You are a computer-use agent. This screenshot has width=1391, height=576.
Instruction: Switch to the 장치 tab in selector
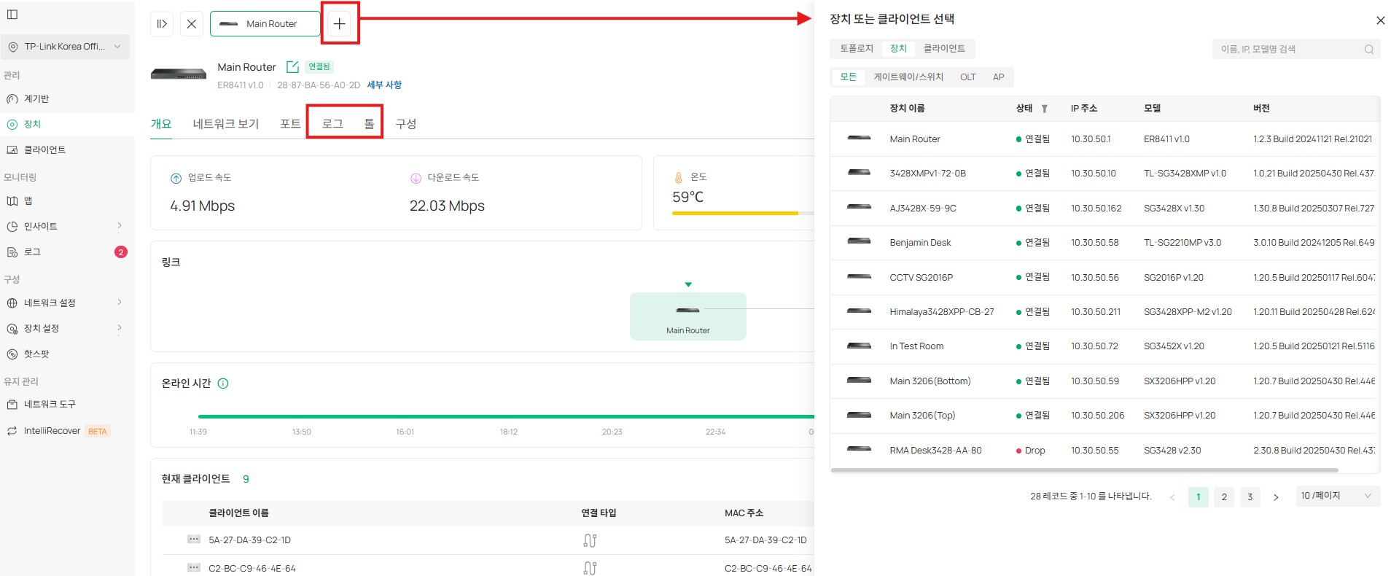[898, 49]
